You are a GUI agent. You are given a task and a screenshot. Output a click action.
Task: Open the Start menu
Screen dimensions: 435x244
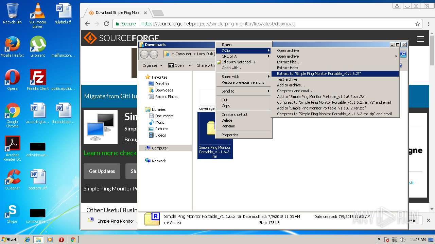(x=10, y=240)
